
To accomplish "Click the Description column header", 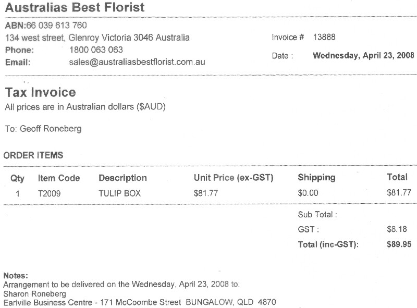I will tap(122, 178).
